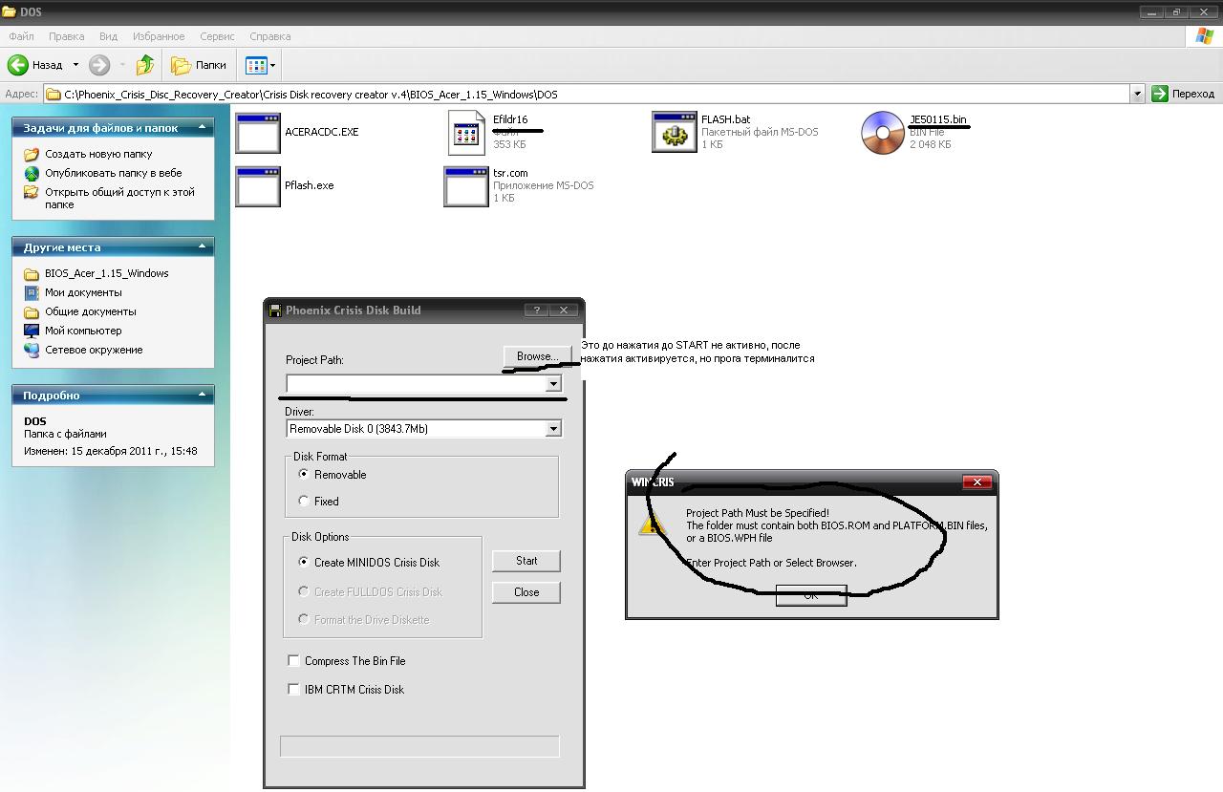Click the Up folder toolbar icon

145,65
